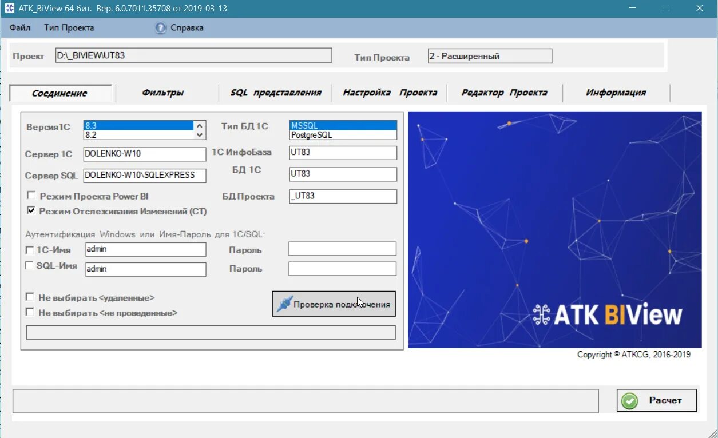Open the Тип Проекта menu
Screen dimensions: 718x438
coord(69,27)
